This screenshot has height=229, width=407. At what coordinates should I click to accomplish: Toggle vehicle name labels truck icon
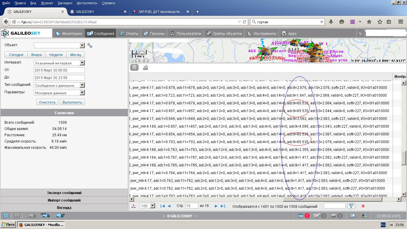pos(45,215)
